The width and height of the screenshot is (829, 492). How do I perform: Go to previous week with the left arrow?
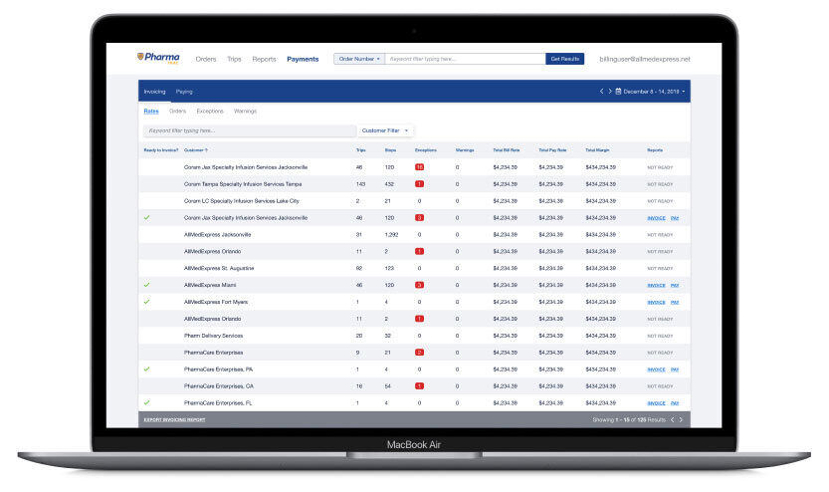(x=602, y=91)
